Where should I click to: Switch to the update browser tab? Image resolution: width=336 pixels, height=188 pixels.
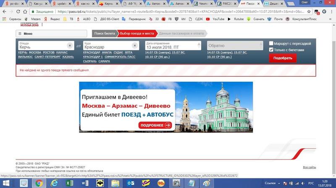coord(62,4)
